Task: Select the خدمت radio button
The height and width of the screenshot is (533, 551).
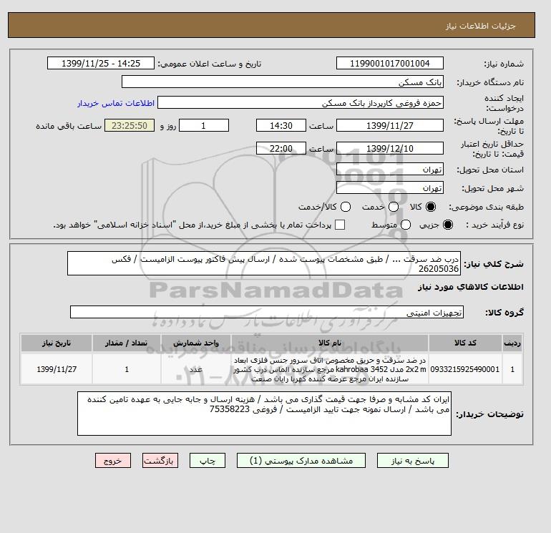Action: (x=394, y=207)
